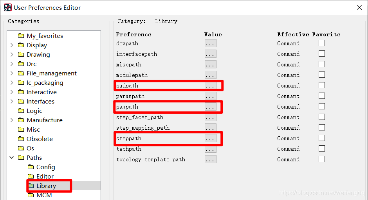Mark steppath as favorite
The width and height of the screenshot is (368, 200).
point(322,138)
